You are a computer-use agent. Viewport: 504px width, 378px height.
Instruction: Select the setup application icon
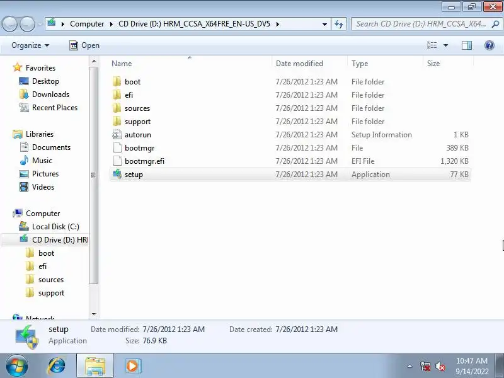click(x=117, y=175)
